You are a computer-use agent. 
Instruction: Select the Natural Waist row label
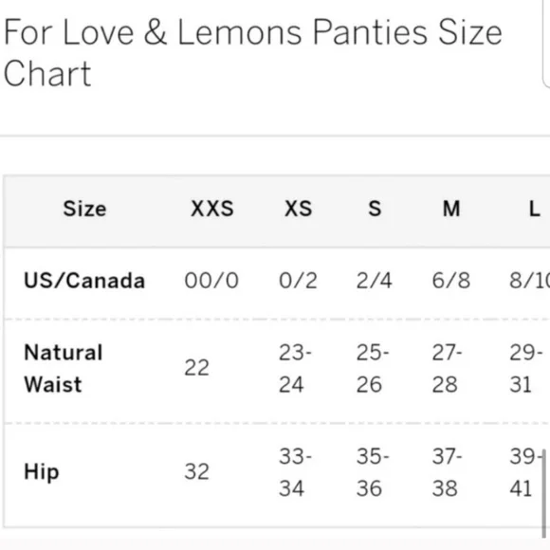coord(64,368)
